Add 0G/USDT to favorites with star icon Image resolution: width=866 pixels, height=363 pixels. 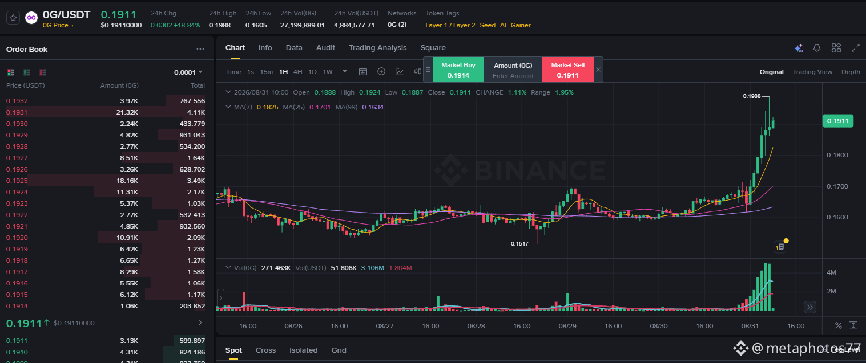pyautogui.click(x=13, y=18)
